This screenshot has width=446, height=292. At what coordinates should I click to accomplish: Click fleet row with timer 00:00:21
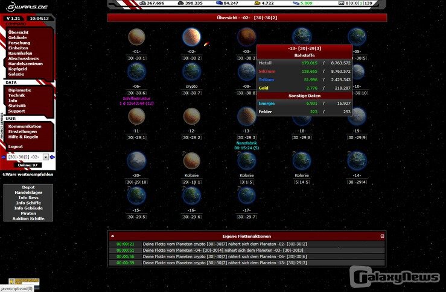(x=247, y=244)
